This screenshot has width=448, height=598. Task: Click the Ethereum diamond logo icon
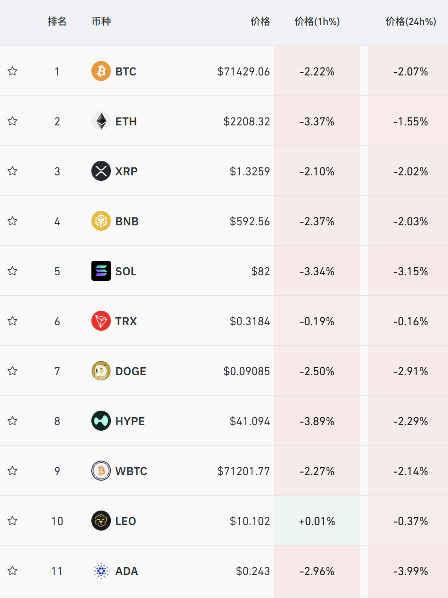[101, 121]
